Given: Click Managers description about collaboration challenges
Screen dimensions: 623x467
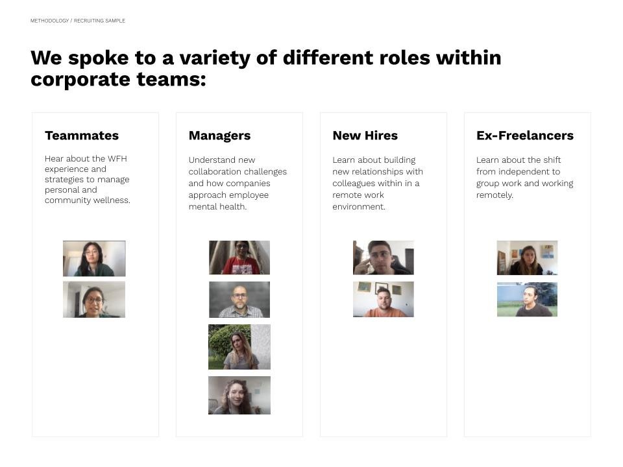Looking at the screenshot, I should [x=238, y=183].
